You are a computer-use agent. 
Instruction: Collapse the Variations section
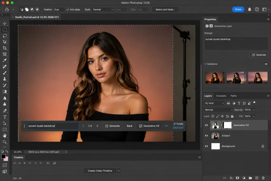(205, 64)
